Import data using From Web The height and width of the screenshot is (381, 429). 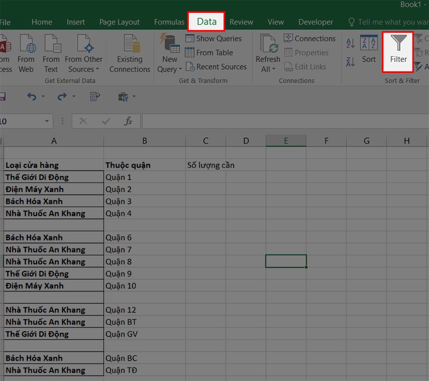(26, 54)
